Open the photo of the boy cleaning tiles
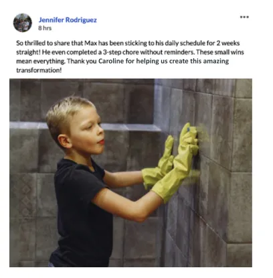Image resolution: width=273 pixels, height=278 pixels. [x=130, y=173]
